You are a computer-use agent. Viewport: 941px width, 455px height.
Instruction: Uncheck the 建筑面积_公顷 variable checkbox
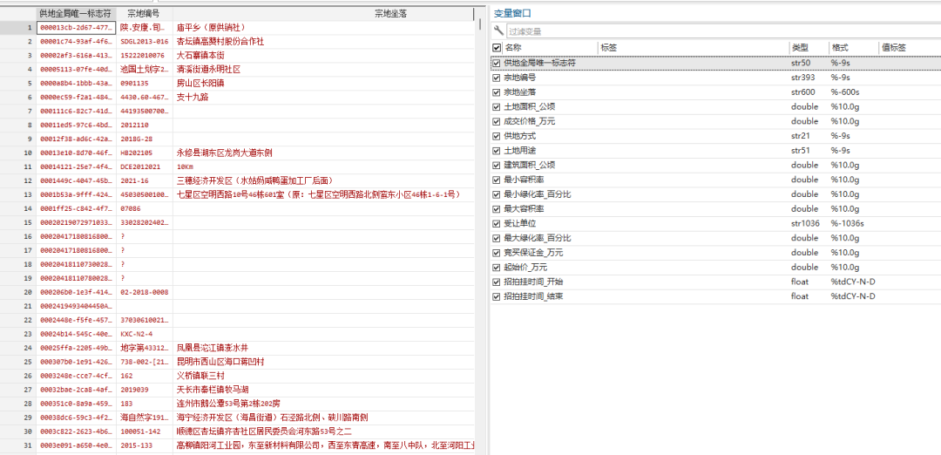(x=497, y=165)
